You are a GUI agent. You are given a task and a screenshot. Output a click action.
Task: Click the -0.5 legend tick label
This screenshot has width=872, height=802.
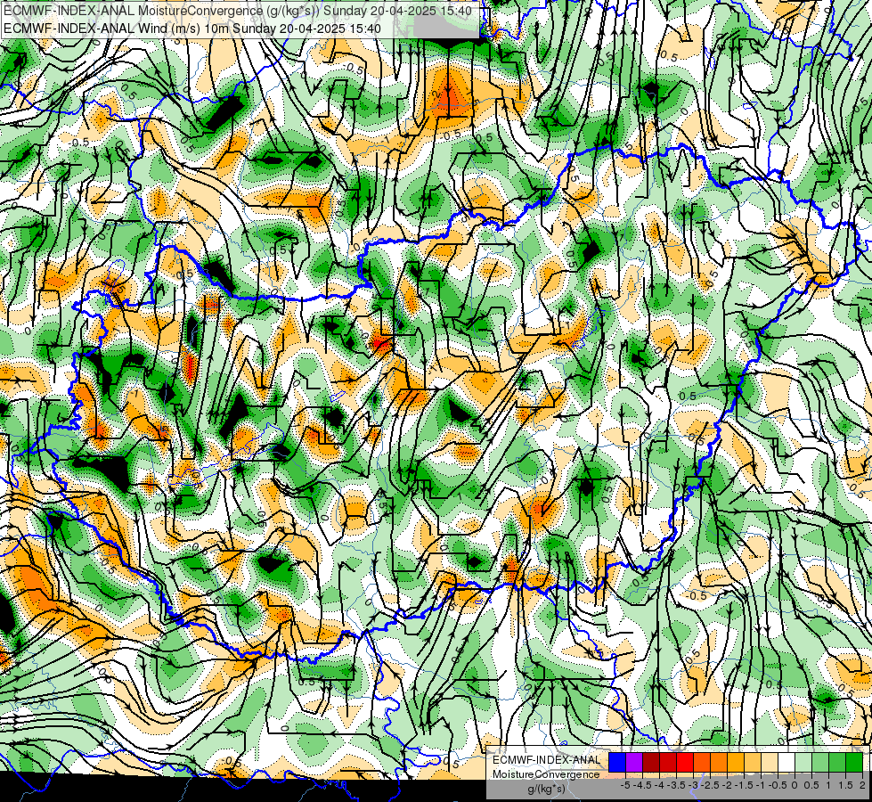(778, 785)
